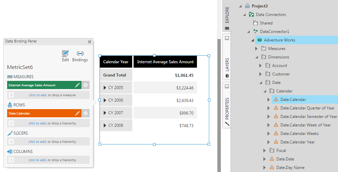Switch to the Layers tab
Viewport: 338px width, 172px height.
pyautogui.click(x=227, y=65)
